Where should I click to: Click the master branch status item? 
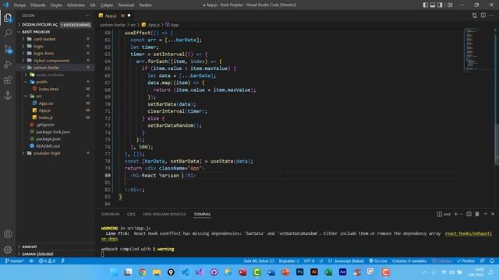14,261
